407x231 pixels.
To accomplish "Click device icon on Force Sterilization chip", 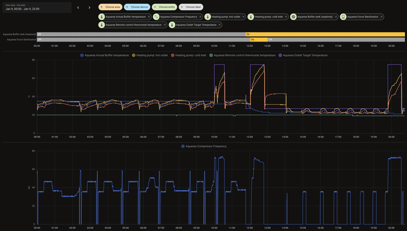I will pyautogui.click(x=343, y=17).
